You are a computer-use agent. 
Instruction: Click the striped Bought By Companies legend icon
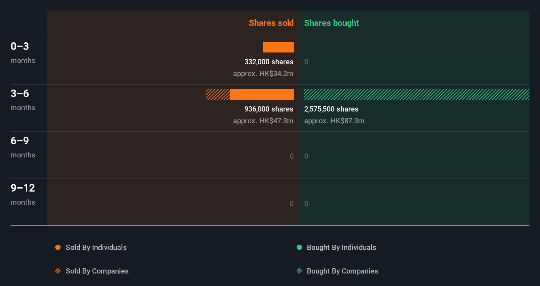point(299,271)
